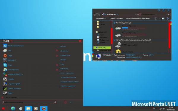Click the red Windows logo in Start menu
178x111 pixels.
80,41
